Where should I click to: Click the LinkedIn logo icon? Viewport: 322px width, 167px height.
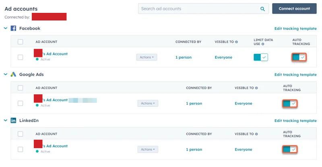pyautogui.click(x=13, y=120)
